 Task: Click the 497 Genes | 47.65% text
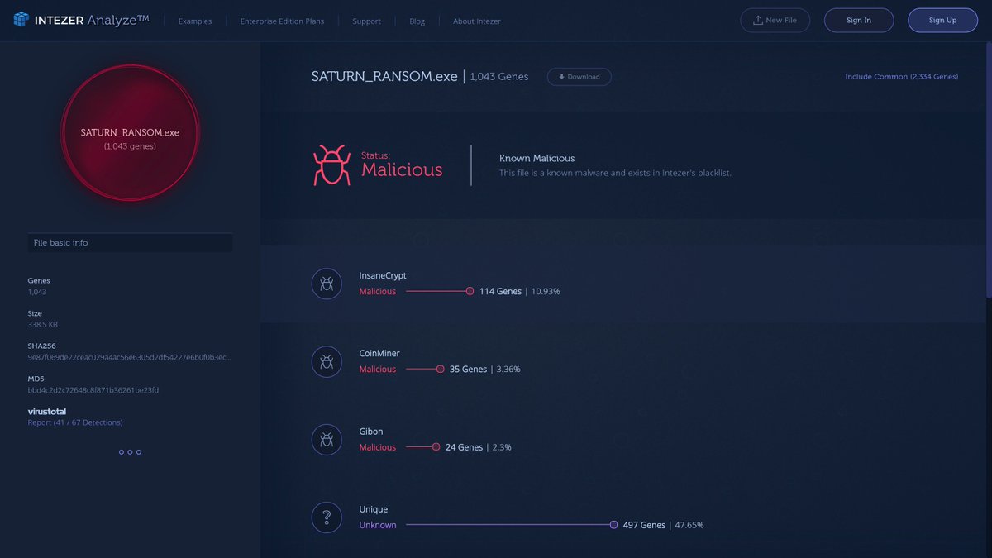[663, 525]
